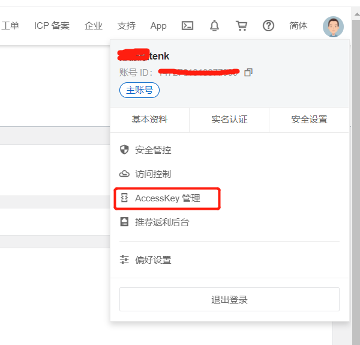Open AccessKey 管理
This screenshot has height=345, width=360.
(x=167, y=198)
